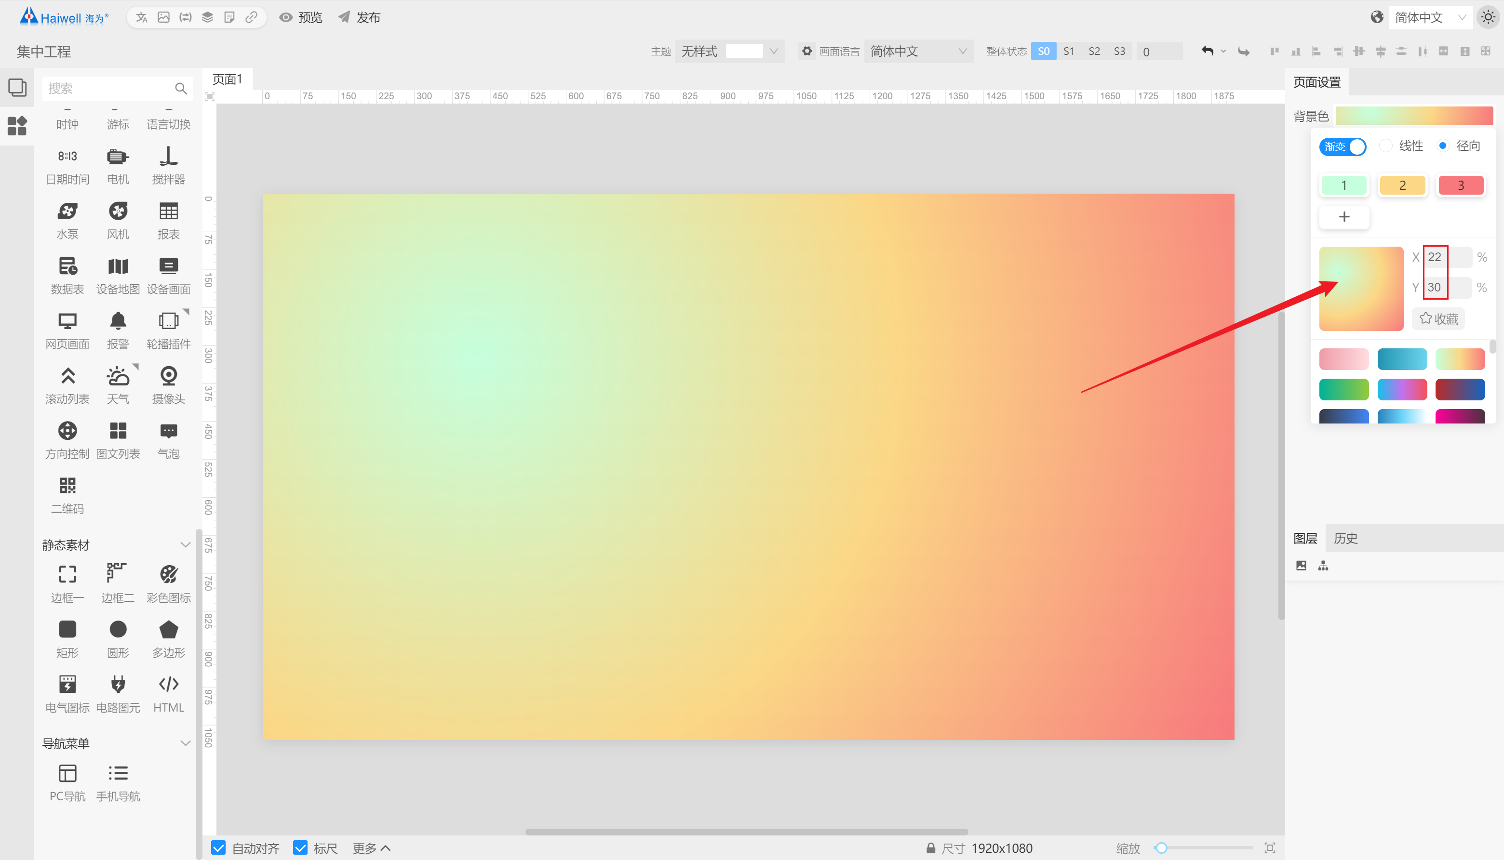Add the 摄像头 camera component
The height and width of the screenshot is (860, 1504).
point(168,385)
